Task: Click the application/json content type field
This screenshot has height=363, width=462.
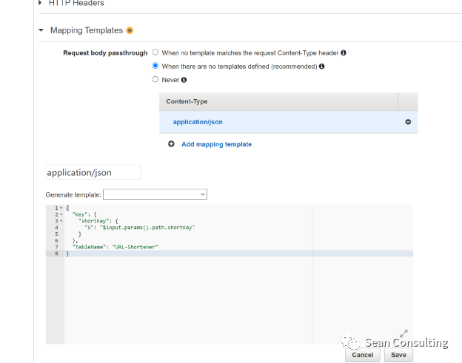Action: point(93,172)
